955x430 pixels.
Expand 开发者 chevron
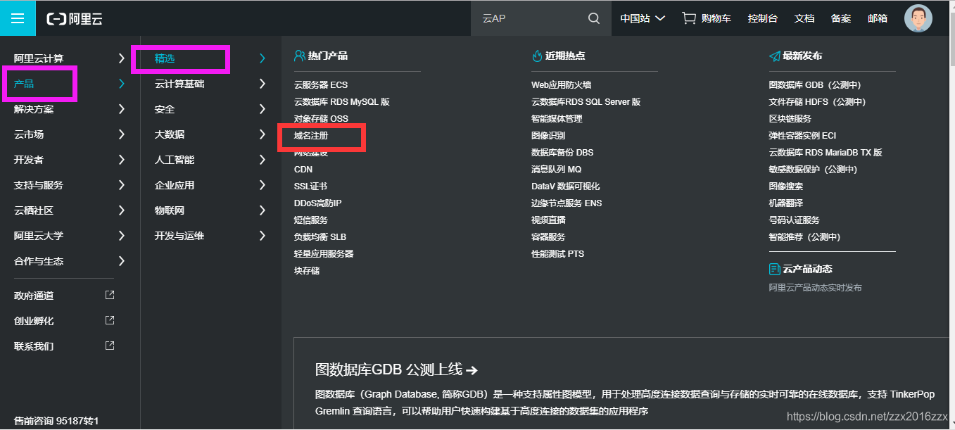[x=122, y=160]
